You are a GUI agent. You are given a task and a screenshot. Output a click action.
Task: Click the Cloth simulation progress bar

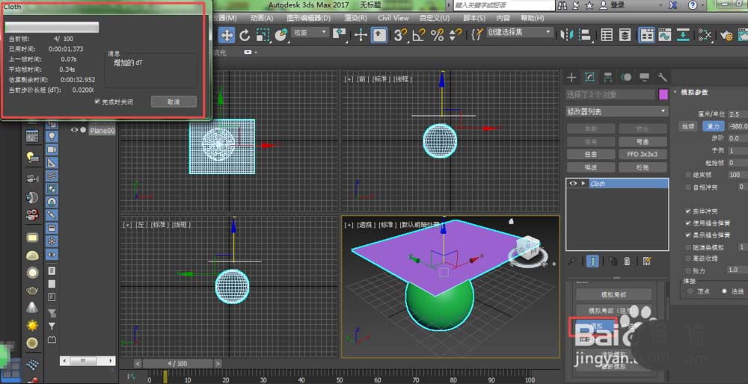point(52,27)
